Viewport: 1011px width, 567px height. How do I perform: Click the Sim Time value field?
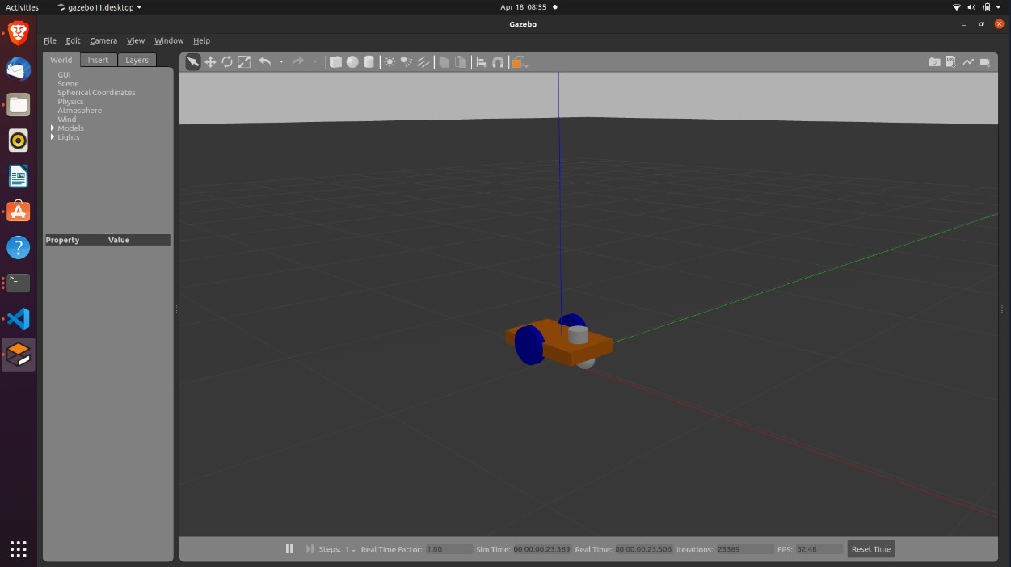pos(541,549)
